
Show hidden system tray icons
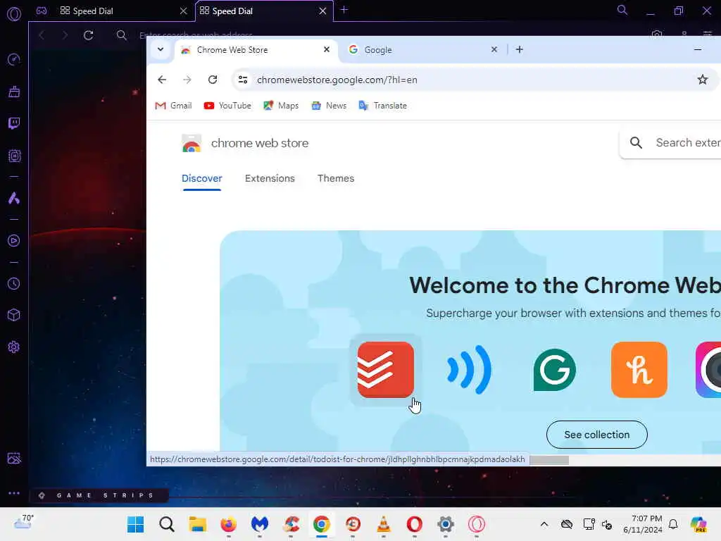tap(544, 524)
